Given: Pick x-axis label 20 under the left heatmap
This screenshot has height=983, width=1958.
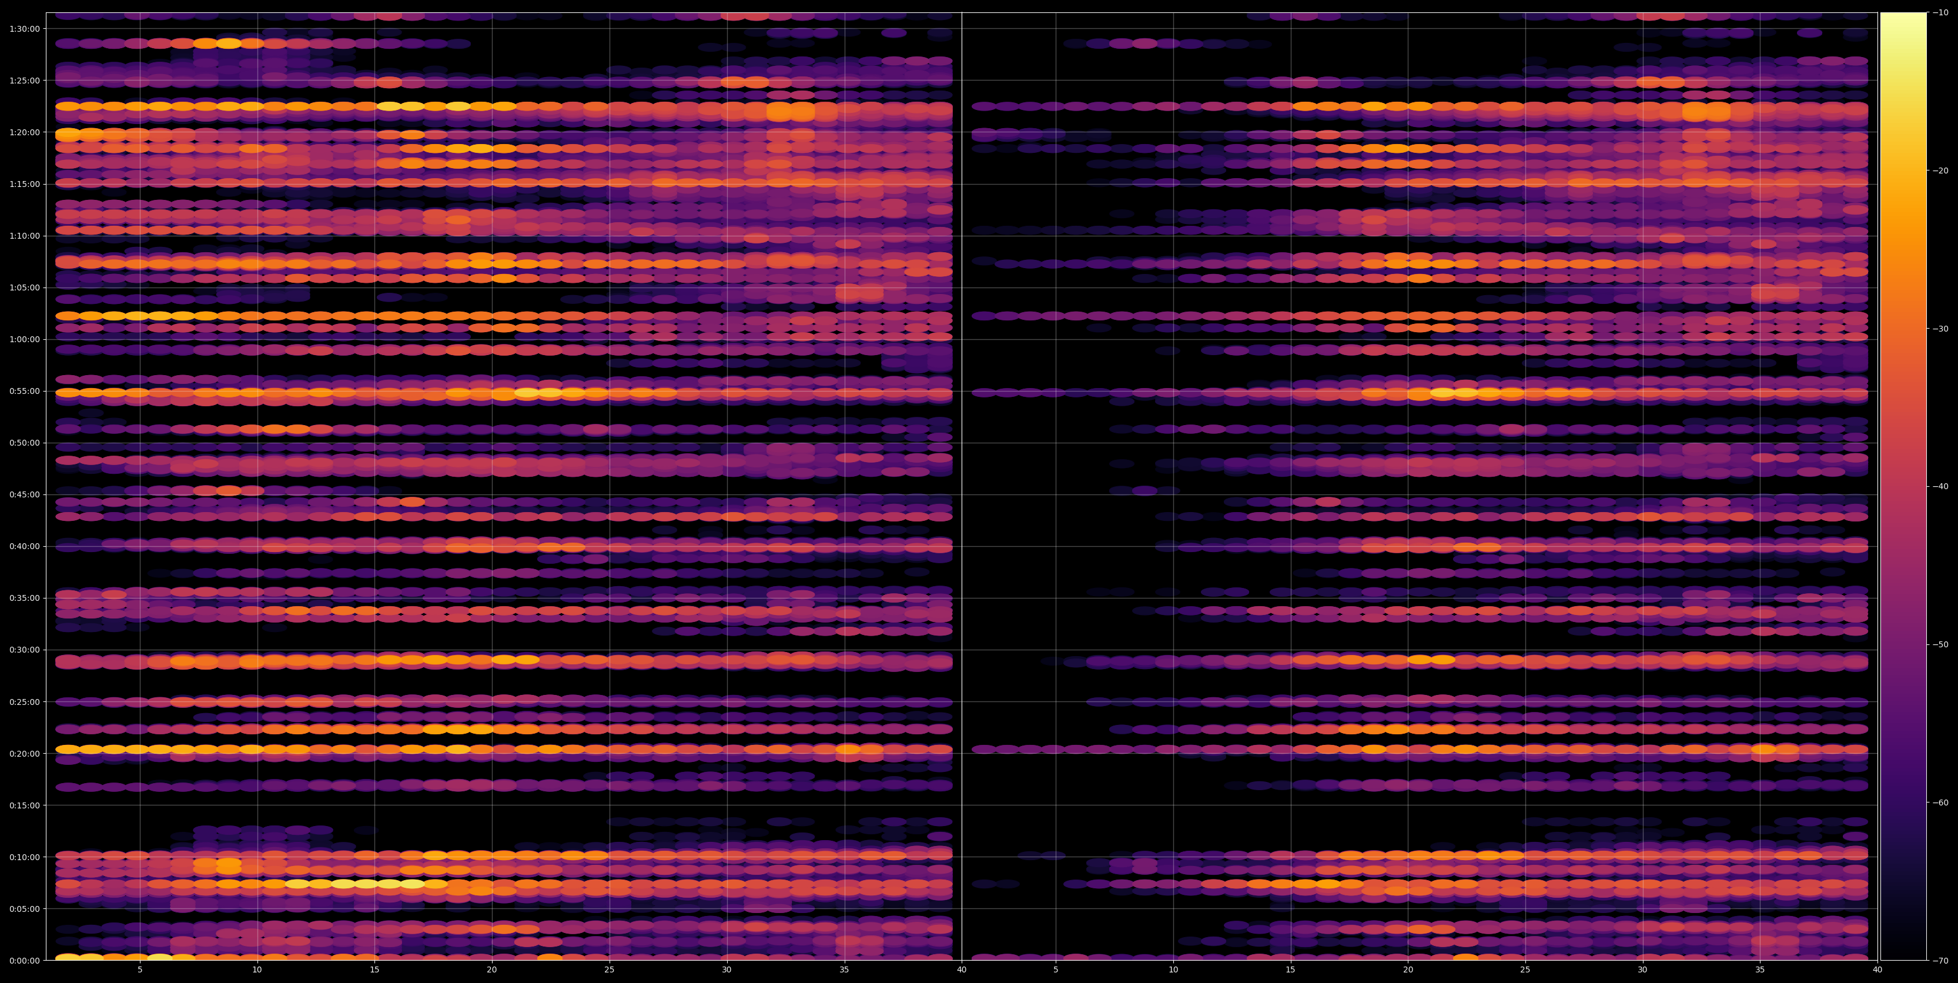Looking at the screenshot, I should click(492, 970).
